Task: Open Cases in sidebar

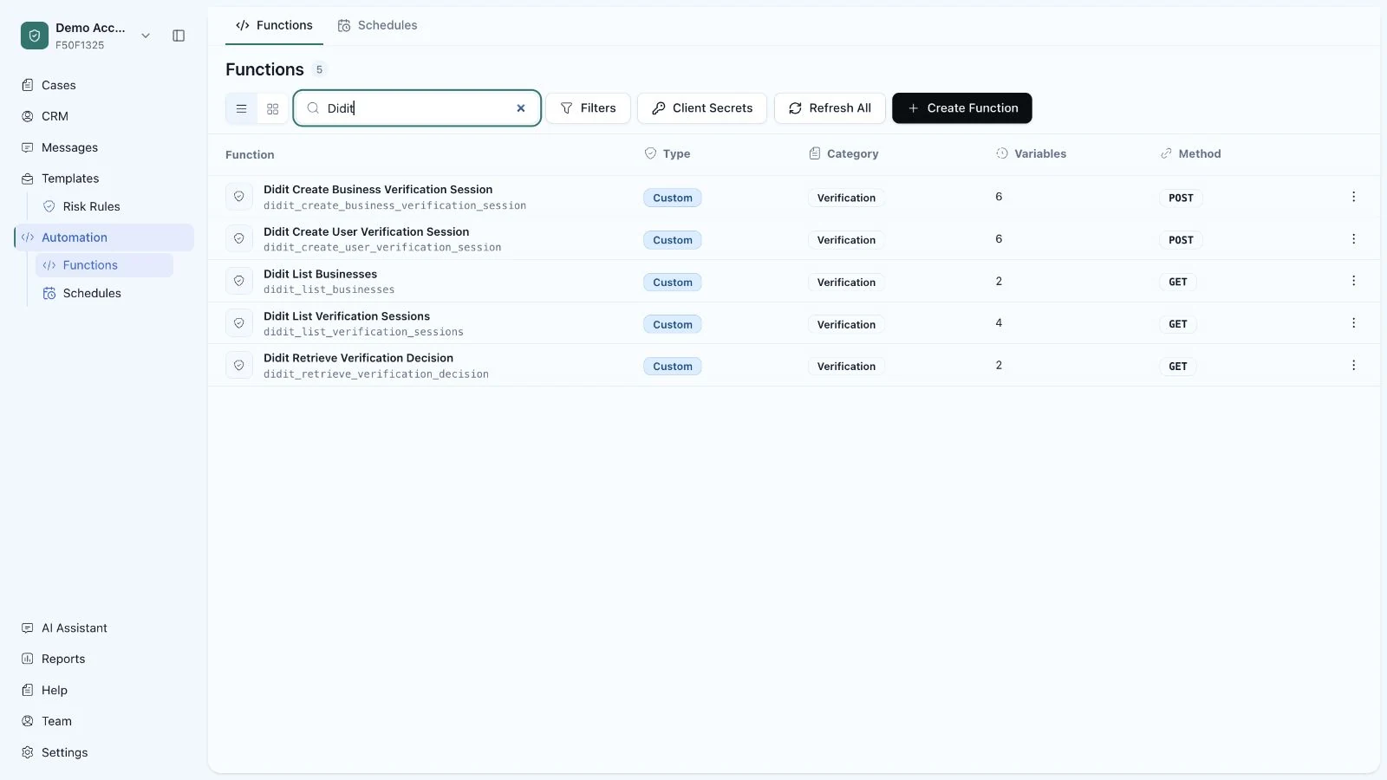Action: click(59, 85)
